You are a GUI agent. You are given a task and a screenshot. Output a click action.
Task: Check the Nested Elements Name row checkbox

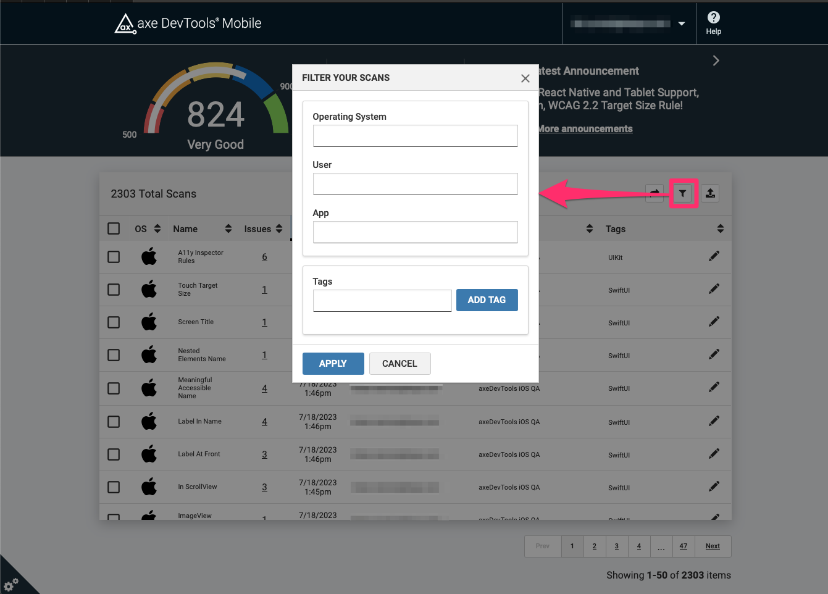pos(114,354)
